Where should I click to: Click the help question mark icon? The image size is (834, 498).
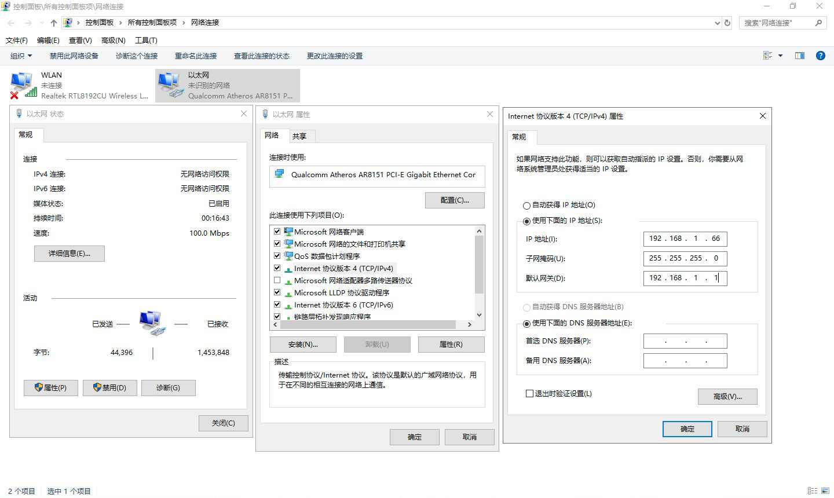pos(820,56)
